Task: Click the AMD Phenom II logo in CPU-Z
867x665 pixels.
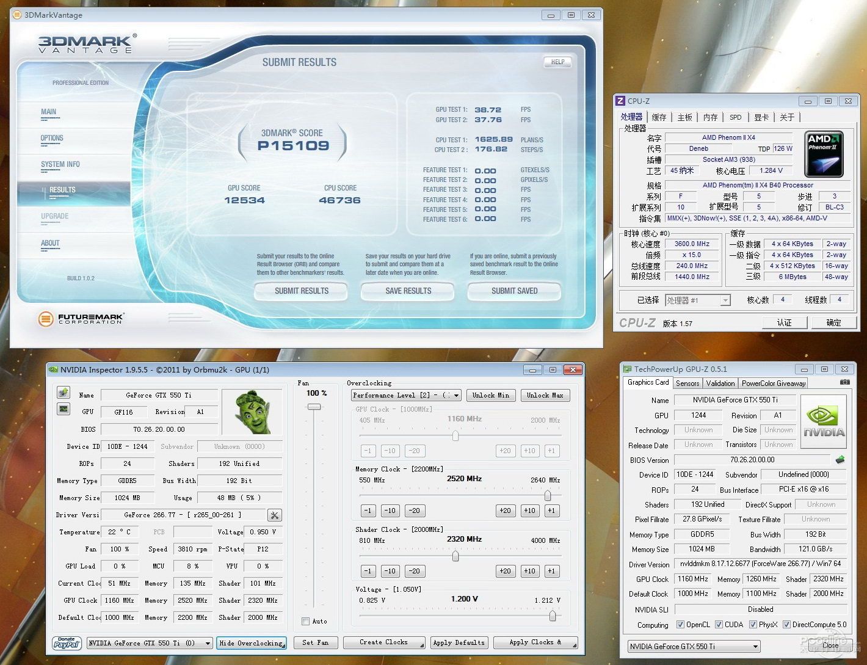Action: tap(824, 154)
